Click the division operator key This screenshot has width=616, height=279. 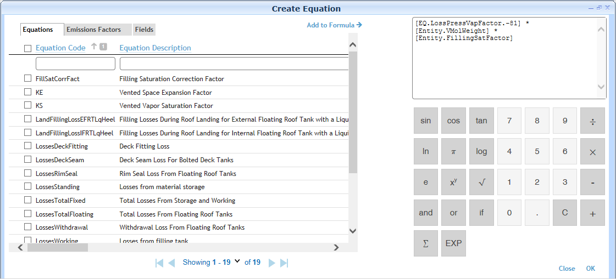[x=592, y=121]
